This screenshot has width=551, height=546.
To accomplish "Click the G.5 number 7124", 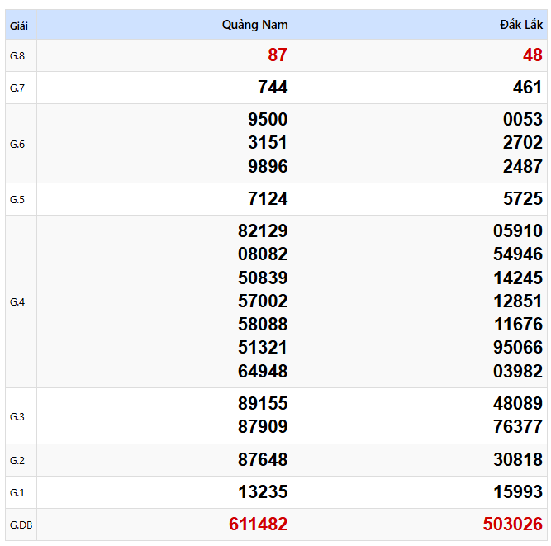I will tap(268, 198).
